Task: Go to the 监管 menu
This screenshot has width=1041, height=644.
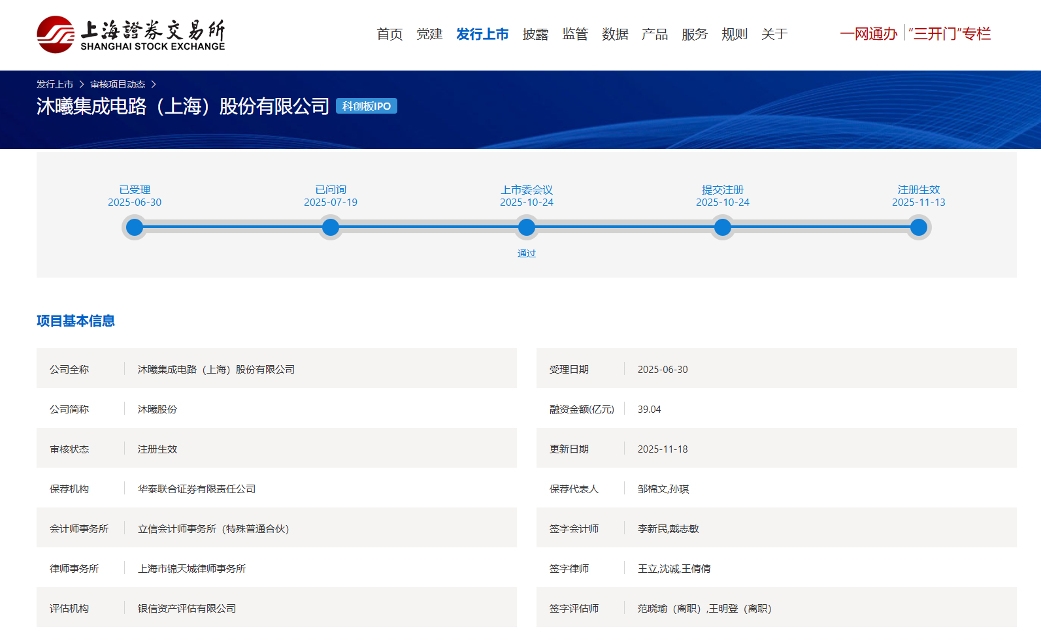Action: [x=575, y=34]
